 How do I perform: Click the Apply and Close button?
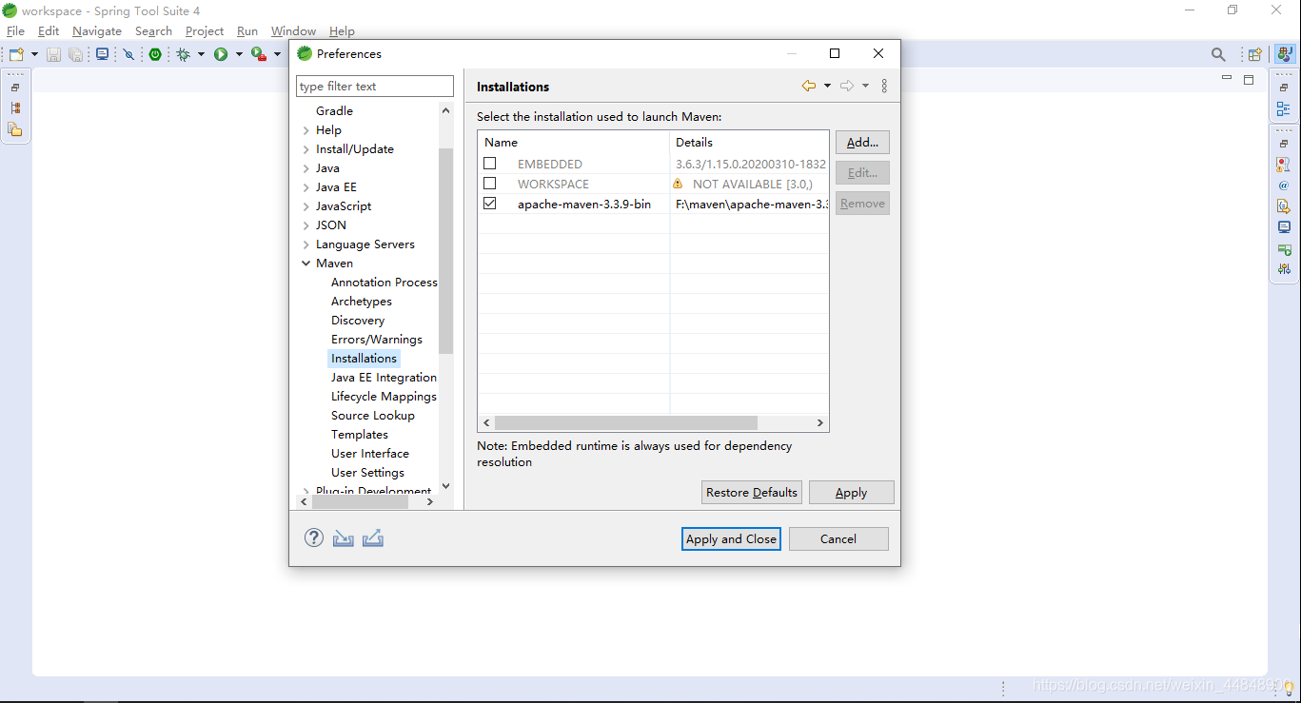[732, 538]
